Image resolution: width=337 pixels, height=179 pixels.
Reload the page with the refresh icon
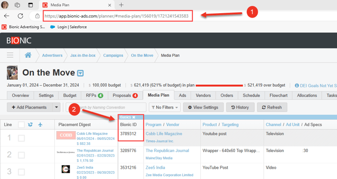(x=21, y=16)
